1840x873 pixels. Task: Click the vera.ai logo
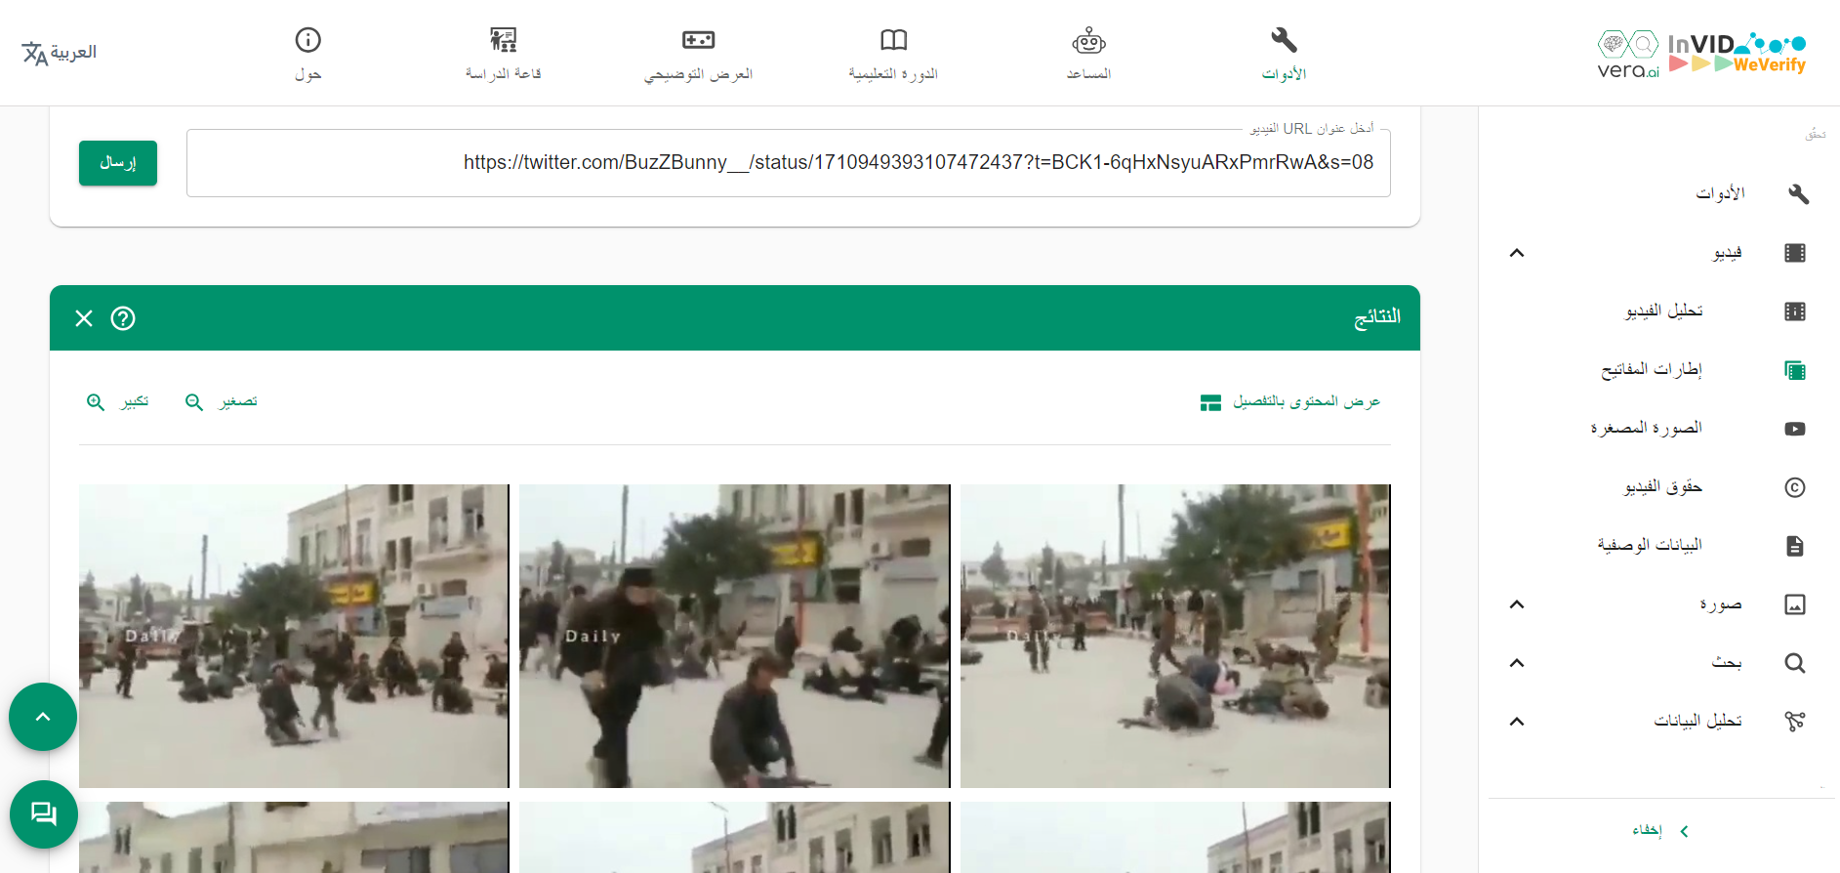point(1628,54)
